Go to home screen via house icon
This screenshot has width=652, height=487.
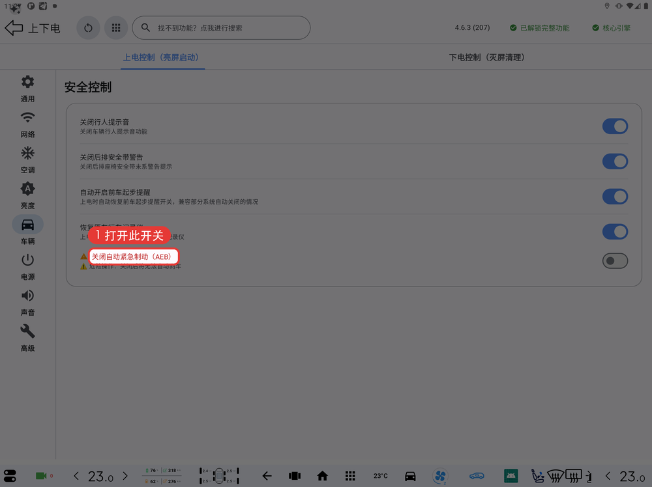click(x=323, y=476)
